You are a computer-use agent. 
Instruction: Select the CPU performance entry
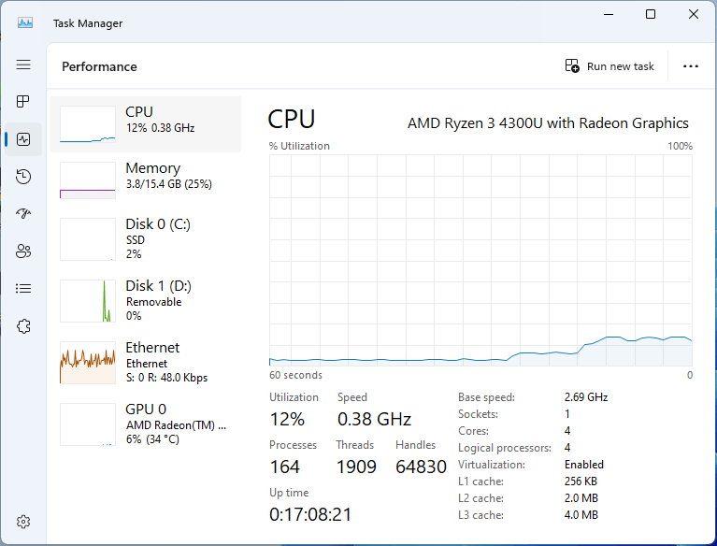(145, 123)
